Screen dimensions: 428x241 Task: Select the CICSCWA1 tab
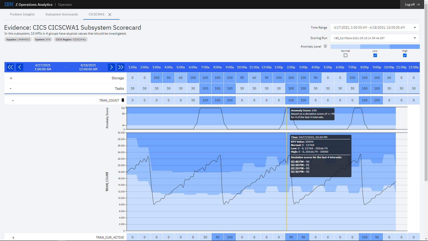(96, 14)
